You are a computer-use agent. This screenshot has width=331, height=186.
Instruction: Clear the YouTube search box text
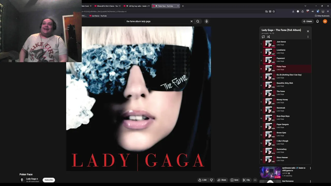192,21
